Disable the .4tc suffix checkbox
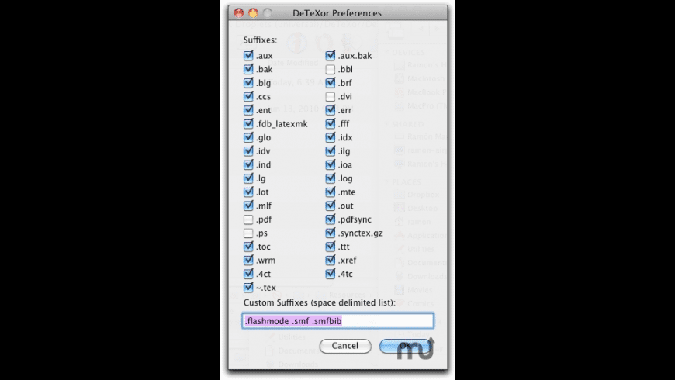The height and width of the screenshot is (380, 675). (x=331, y=274)
